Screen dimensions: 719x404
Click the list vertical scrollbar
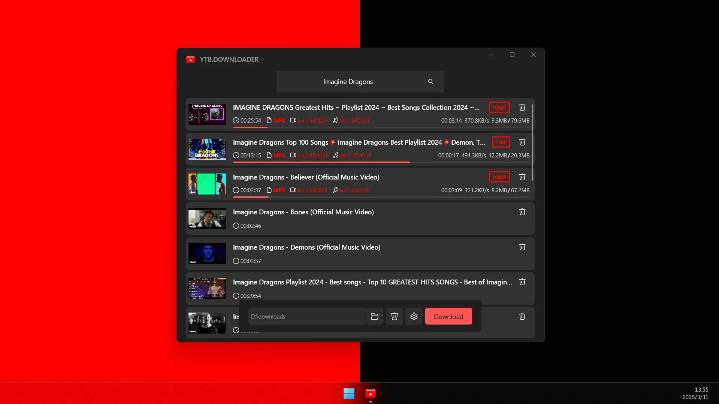click(x=532, y=142)
